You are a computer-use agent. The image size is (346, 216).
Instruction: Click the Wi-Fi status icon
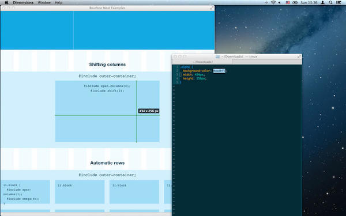(x=273, y=2)
